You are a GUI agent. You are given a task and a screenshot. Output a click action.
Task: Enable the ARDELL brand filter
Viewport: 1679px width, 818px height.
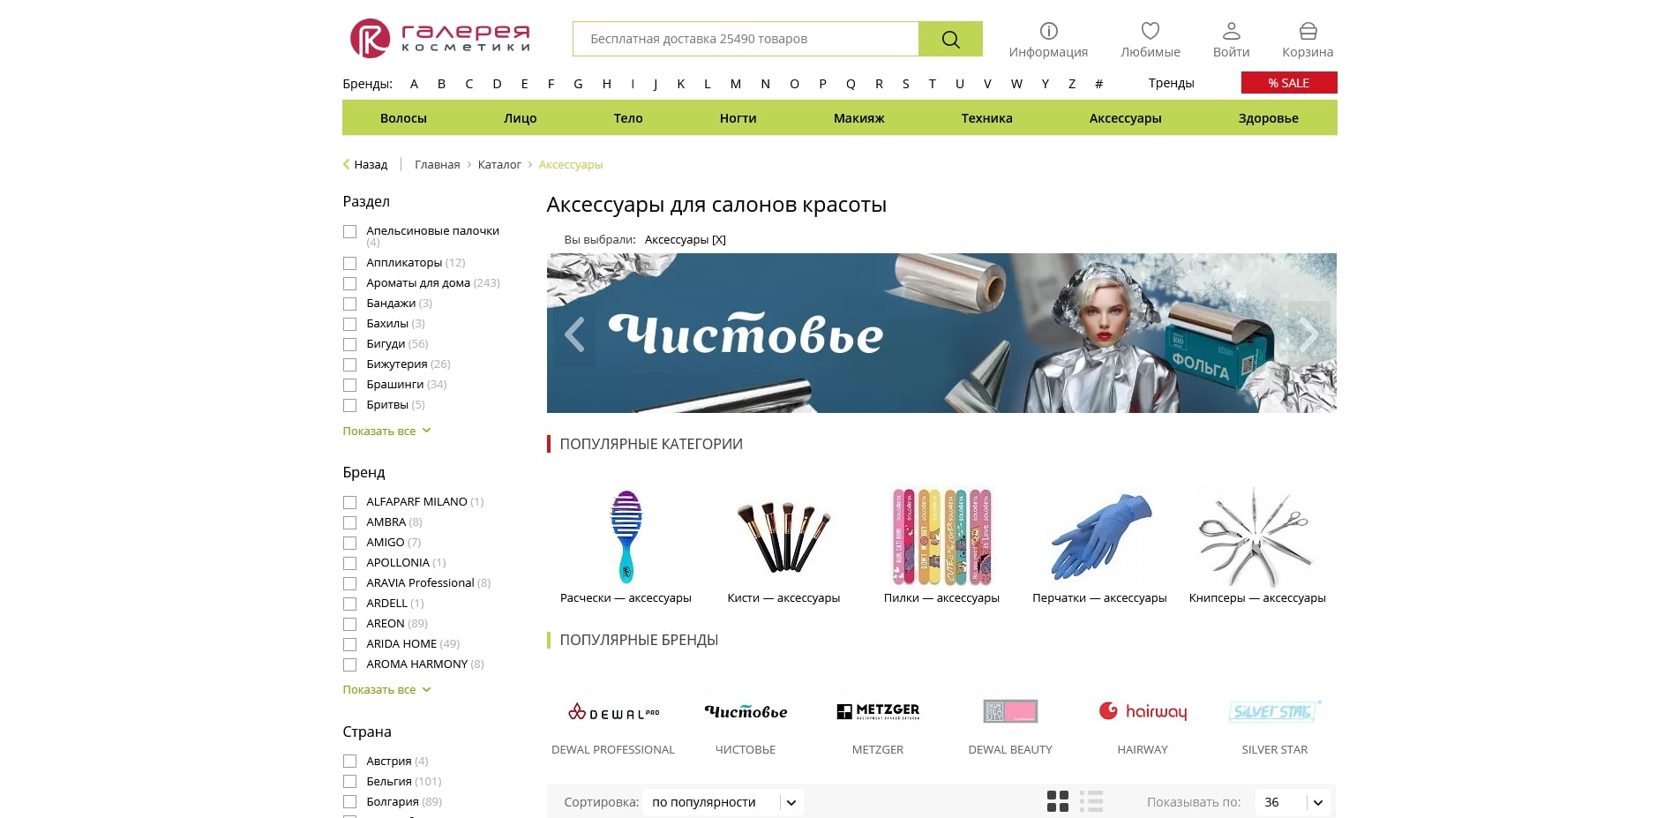pos(350,604)
